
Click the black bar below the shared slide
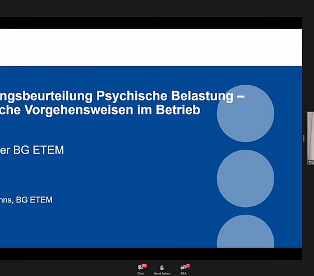point(151,254)
